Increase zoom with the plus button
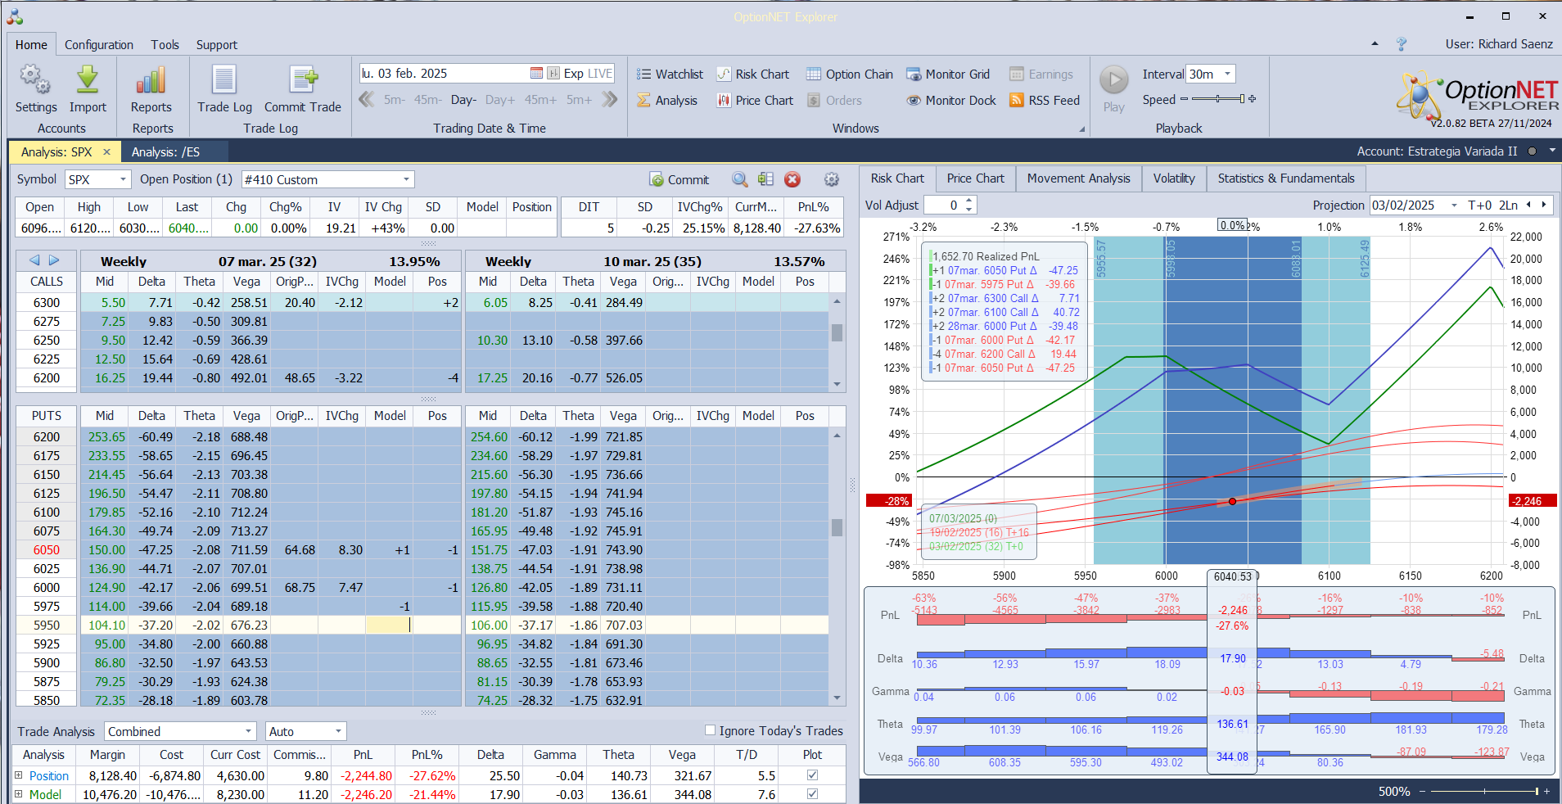This screenshot has width=1562, height=804. click(x=1546, y=791)
